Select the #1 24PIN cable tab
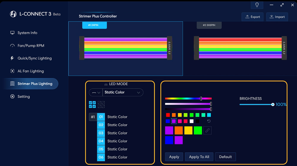297x166 pixels. pos(94,25)
